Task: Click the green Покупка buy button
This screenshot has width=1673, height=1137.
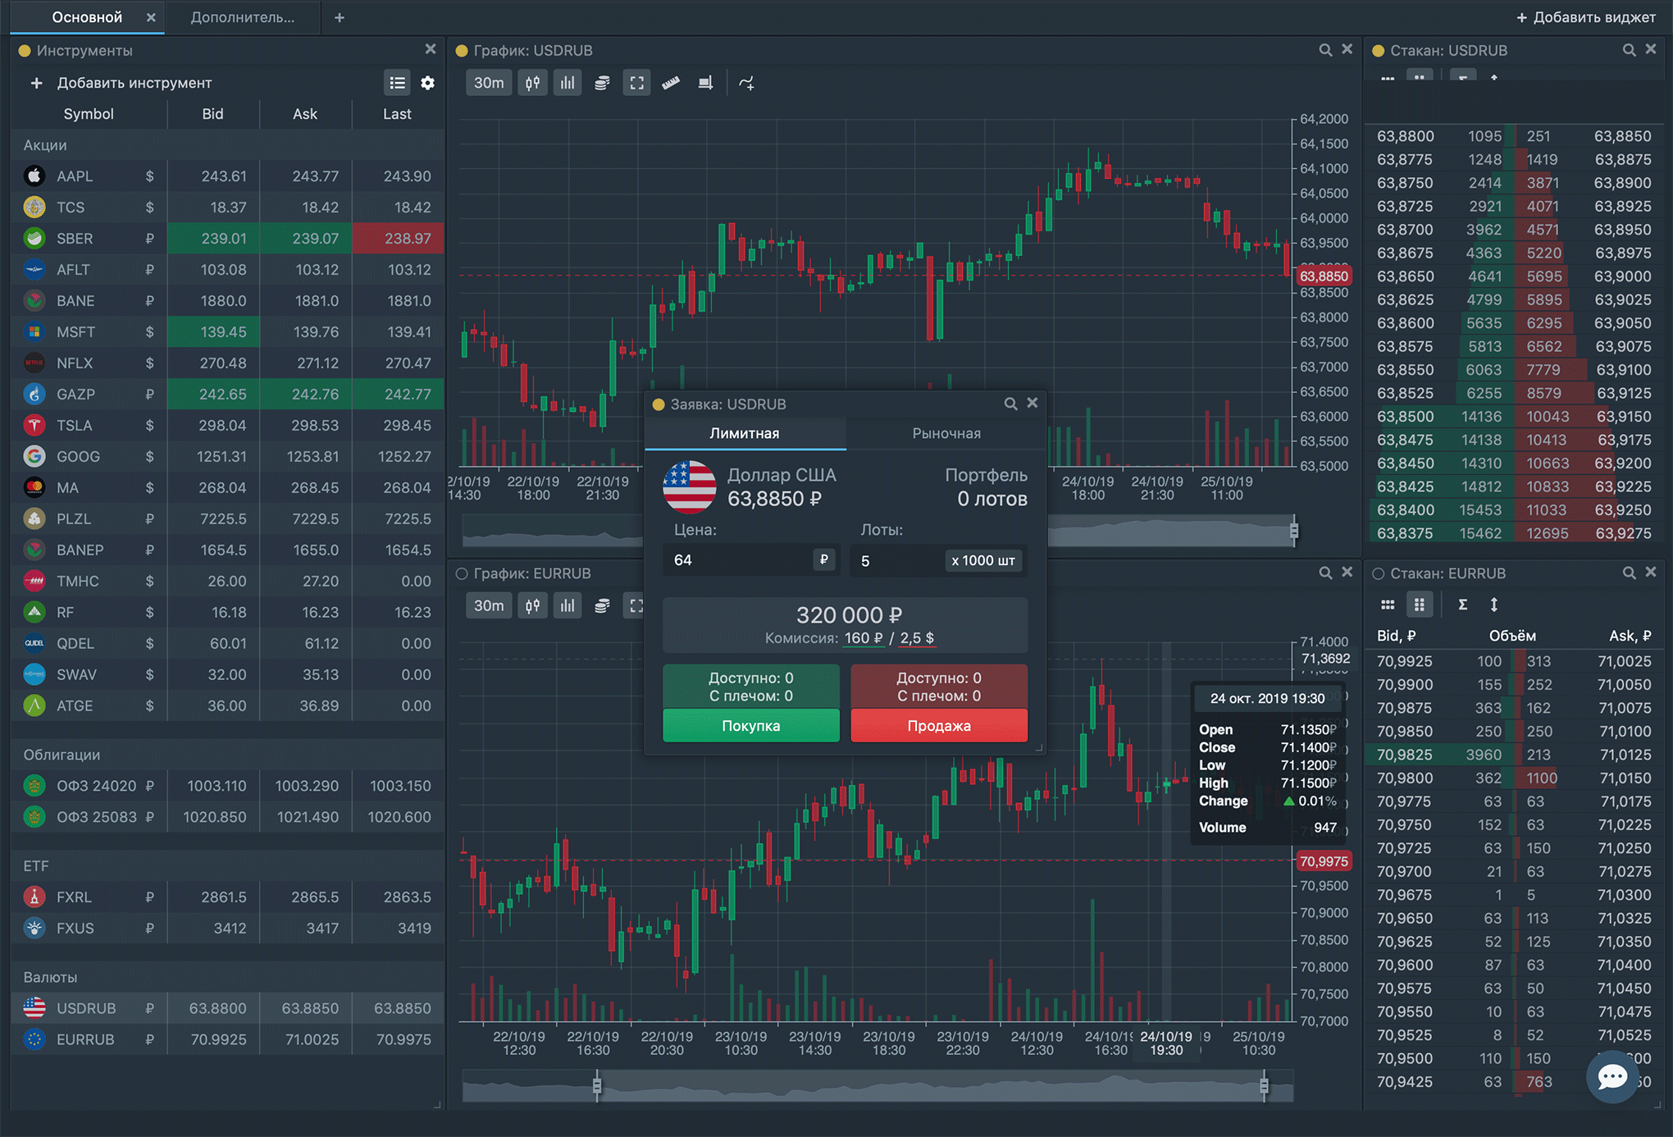Action: click(x=751, y=726)
